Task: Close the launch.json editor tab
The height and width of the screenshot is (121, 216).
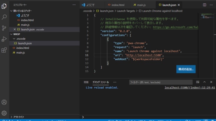Action: click(x=179, y=5)
